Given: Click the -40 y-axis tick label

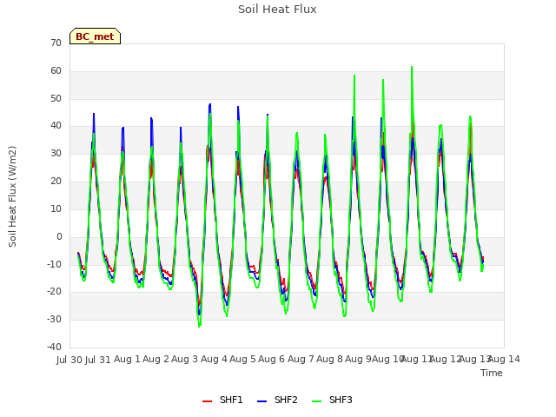Looking at the screenshot, I should point(55,347).
